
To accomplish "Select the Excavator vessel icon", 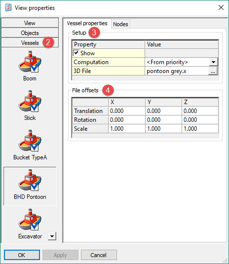I will [x=30, y=220].
